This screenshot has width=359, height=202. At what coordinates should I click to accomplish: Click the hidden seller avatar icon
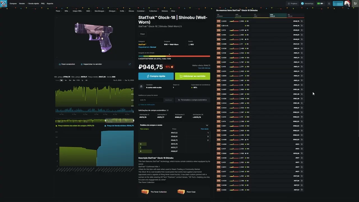tap(141, 86)
